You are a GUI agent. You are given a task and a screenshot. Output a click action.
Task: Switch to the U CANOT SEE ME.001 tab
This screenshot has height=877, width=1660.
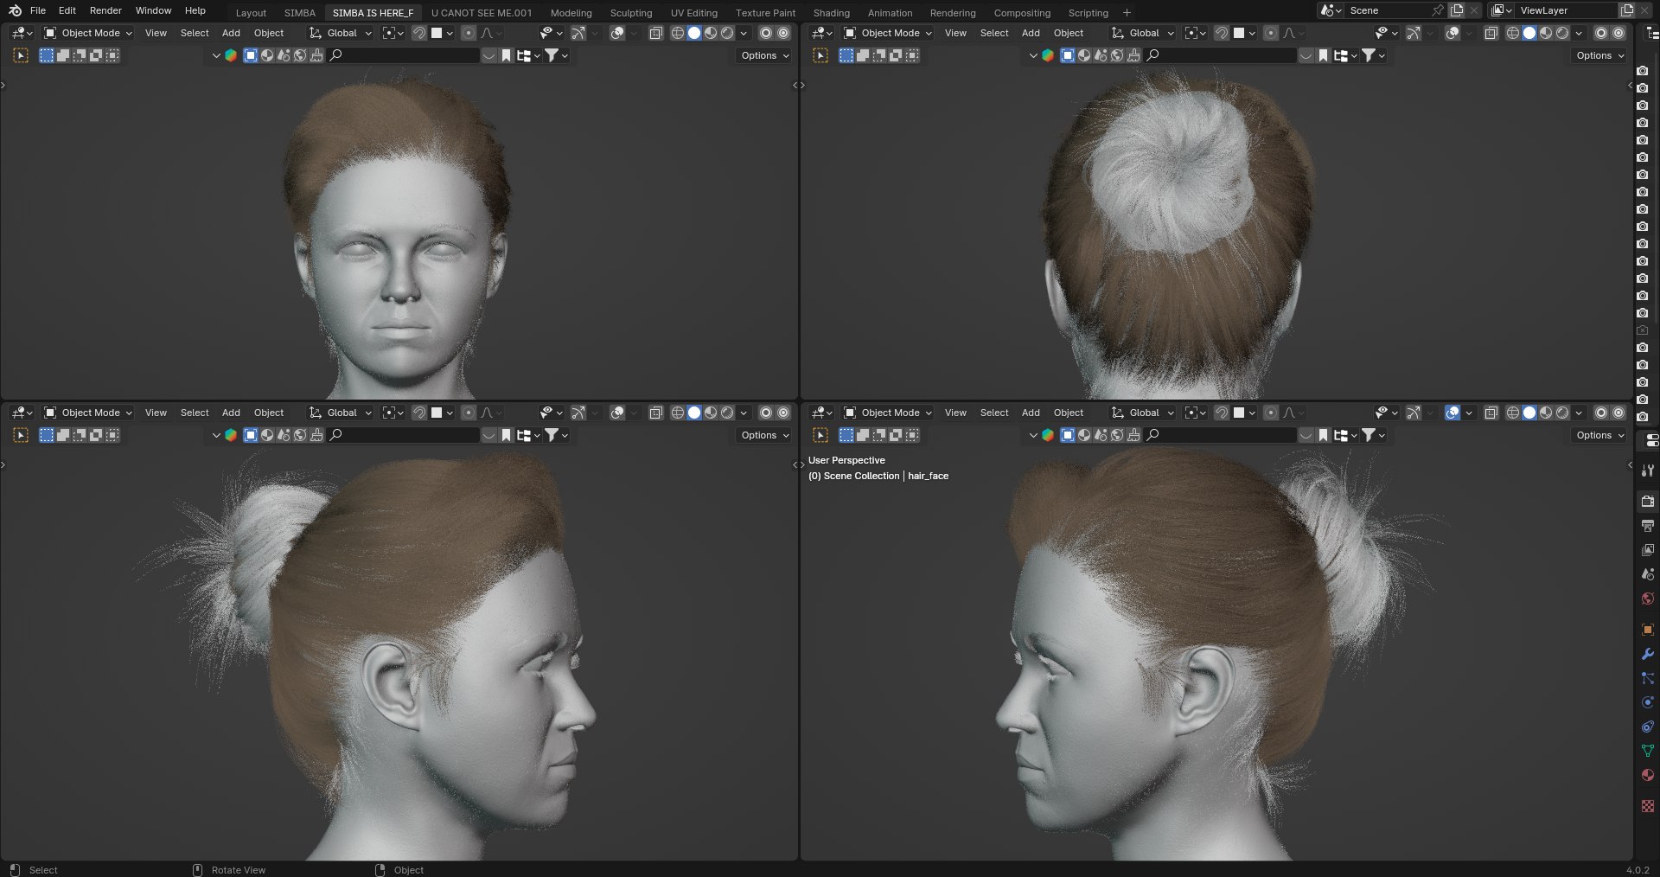click(482, 13)
